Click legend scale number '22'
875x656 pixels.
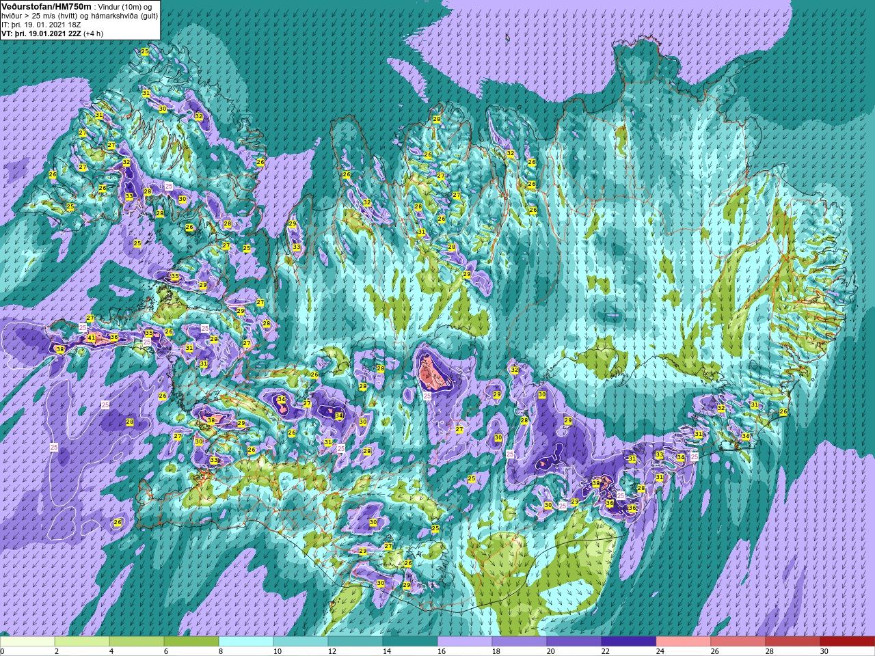pos(604,651)
